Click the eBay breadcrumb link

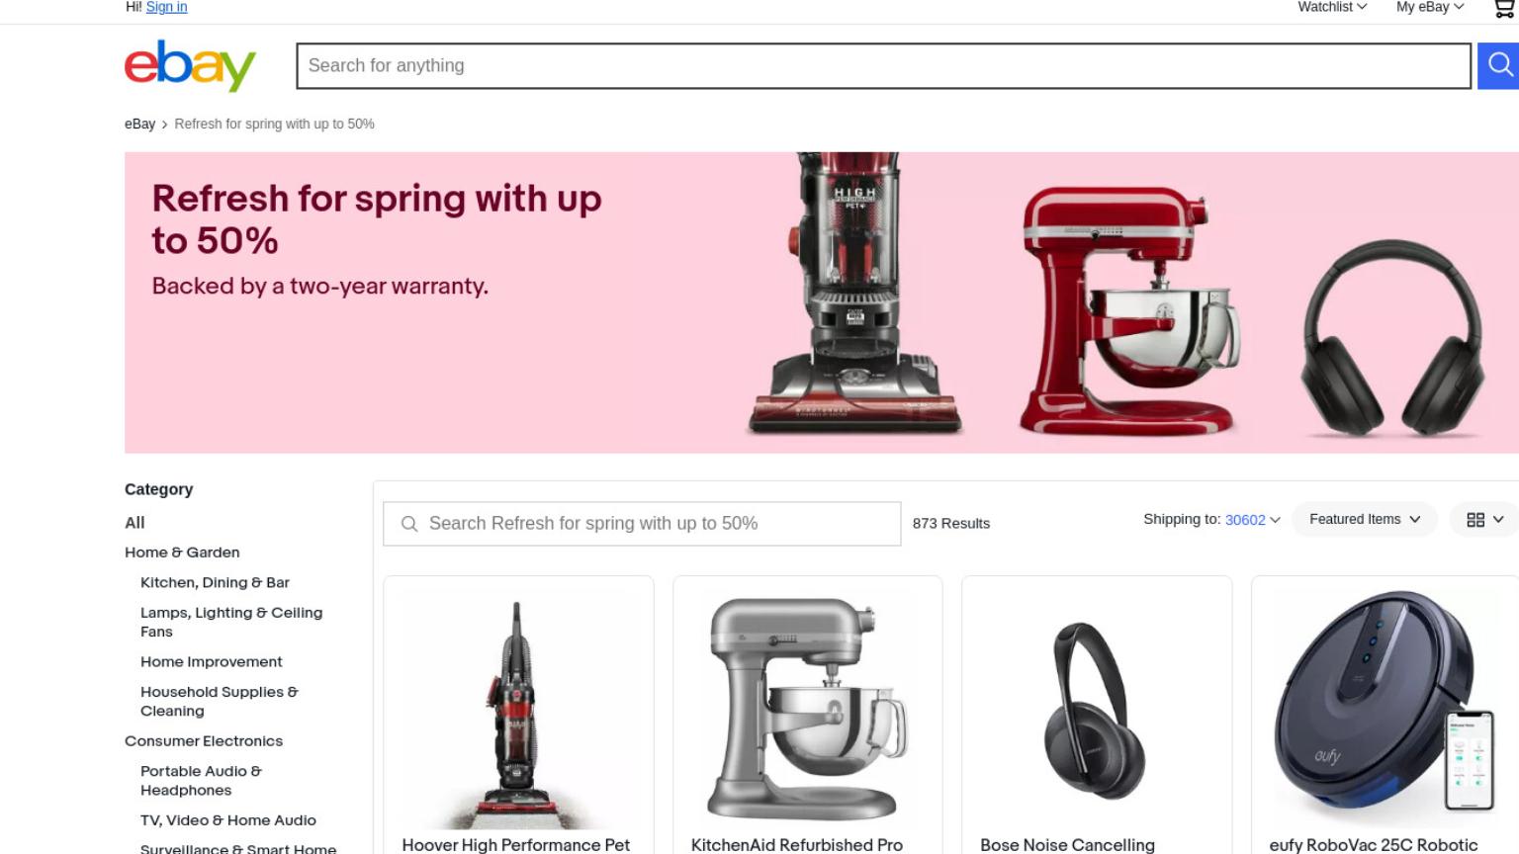click(x=139, y=124)
